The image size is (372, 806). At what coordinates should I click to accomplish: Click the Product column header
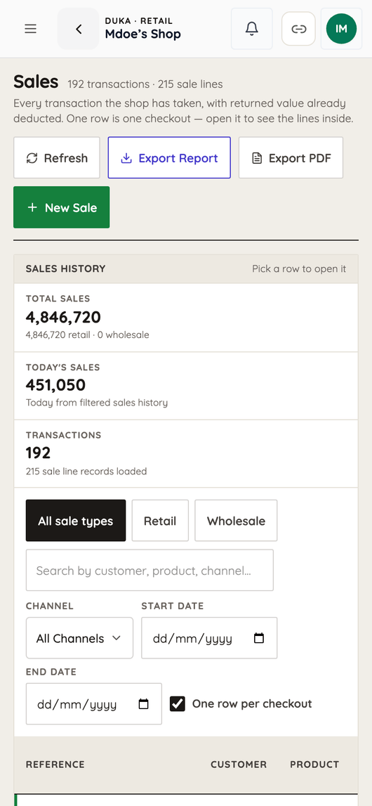coord(314,765)
